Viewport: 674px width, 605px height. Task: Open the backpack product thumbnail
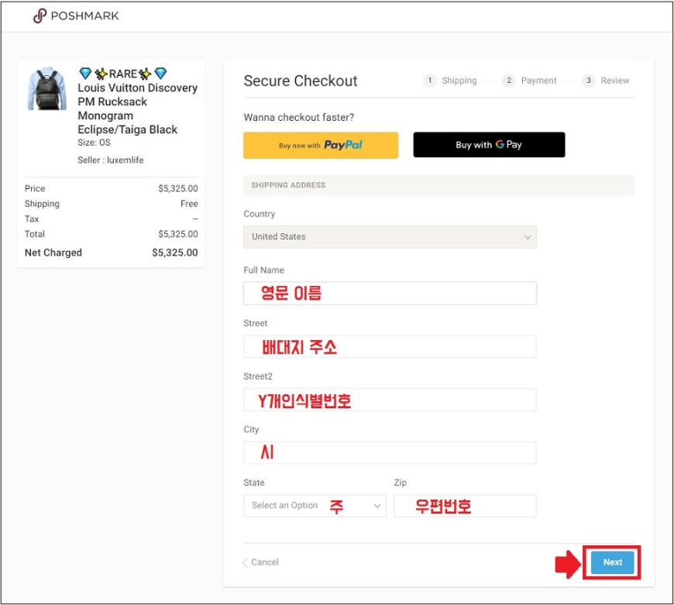coord(47,88)
